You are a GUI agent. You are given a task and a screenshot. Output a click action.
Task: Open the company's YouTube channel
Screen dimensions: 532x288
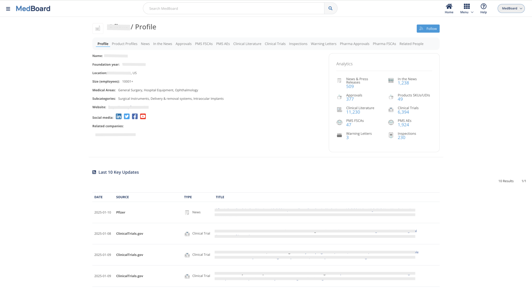tap(143, 116)
